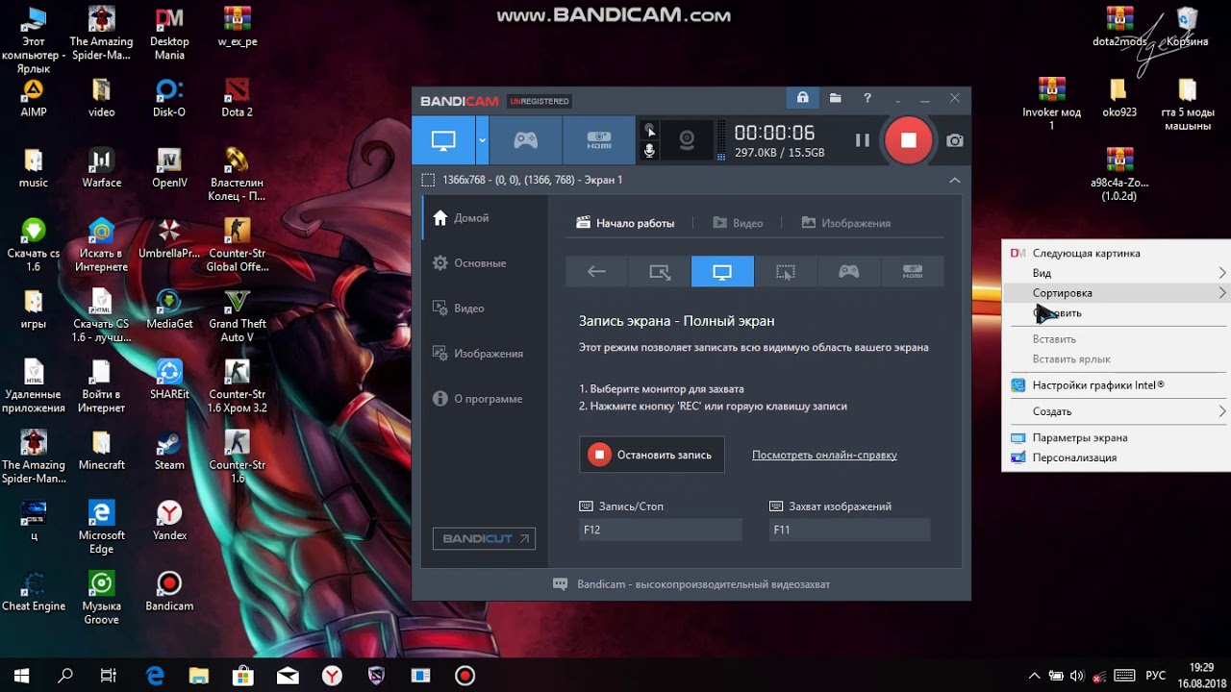Open taskbar search magnifier

point(65,676)
